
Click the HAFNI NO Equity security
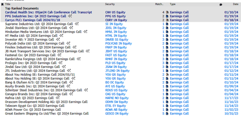[117, 98]
